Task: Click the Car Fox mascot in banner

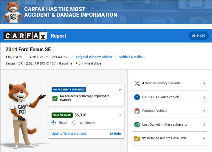Action: tap(13, 12)
